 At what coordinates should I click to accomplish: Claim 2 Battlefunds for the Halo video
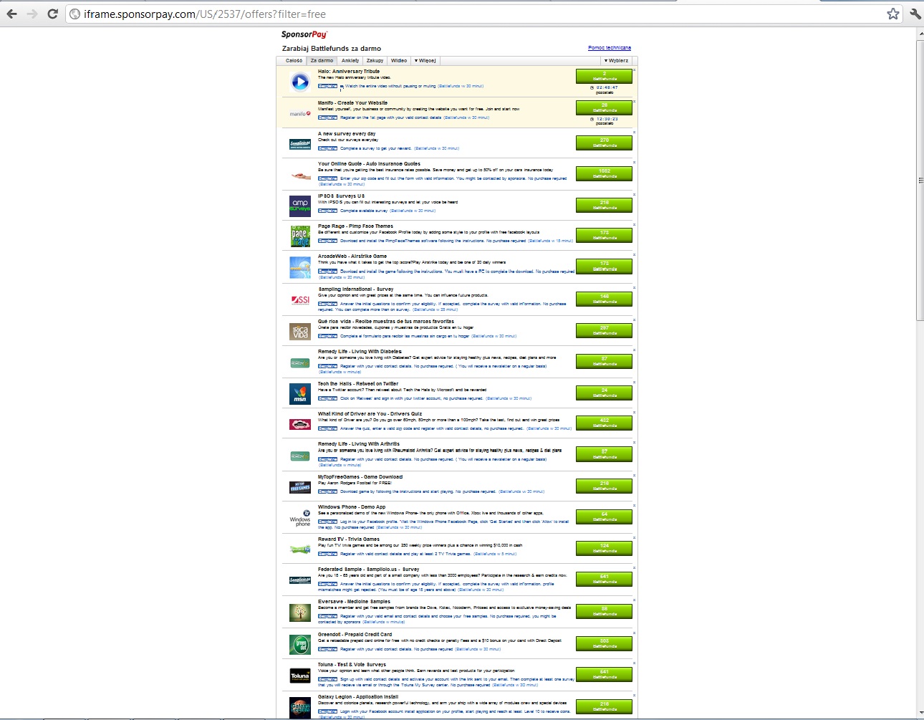click(x=604, y=76)
